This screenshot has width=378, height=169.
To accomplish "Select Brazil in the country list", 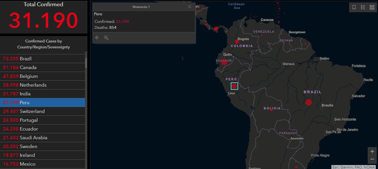I will tap(42, 59).
